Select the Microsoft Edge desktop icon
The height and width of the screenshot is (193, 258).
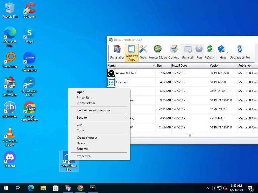pyautogui.click(x=10, y=37)
